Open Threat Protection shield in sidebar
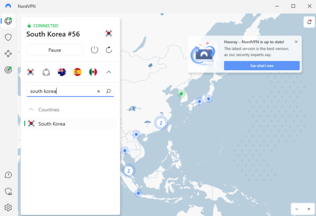The image size is (316, 216). point(8,37)
